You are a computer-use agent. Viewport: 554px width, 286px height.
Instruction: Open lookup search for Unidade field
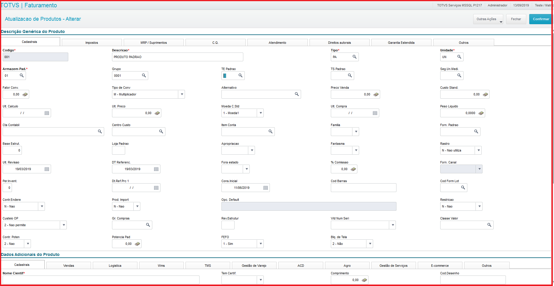tap(459, 57)
